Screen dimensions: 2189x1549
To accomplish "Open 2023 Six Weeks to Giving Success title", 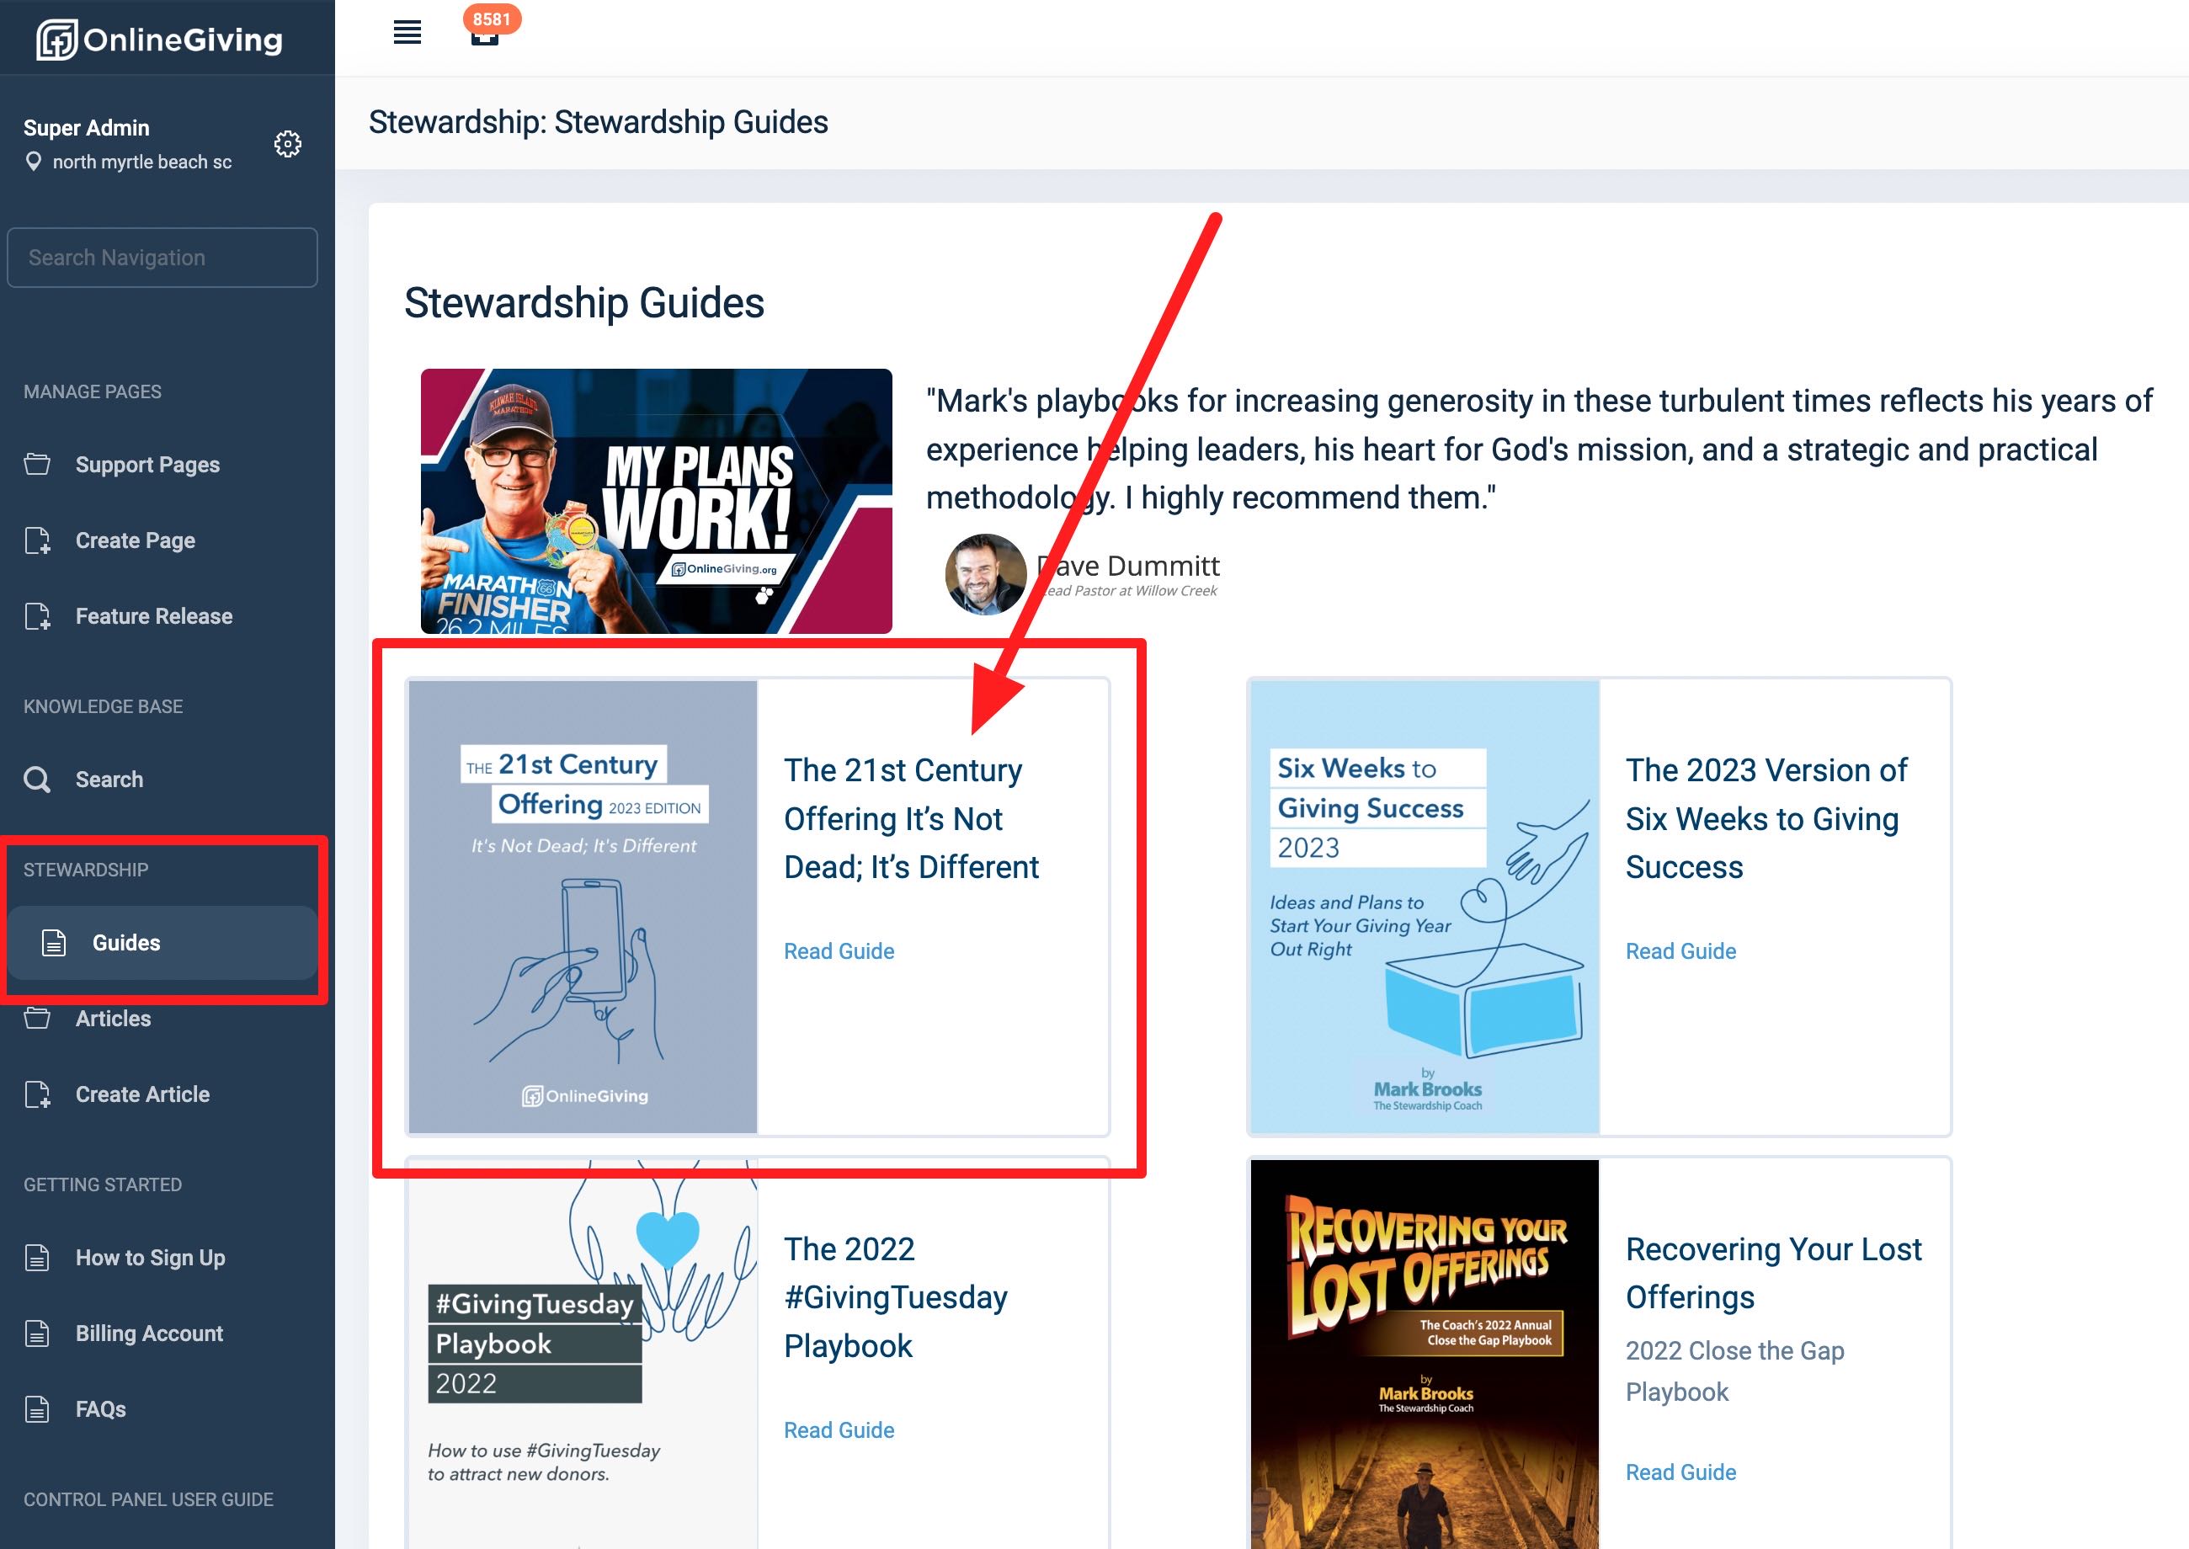I will pos(1766,818).
